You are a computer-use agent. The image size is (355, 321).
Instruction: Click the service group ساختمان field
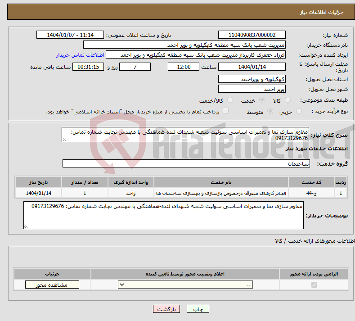tap(186, 163)
